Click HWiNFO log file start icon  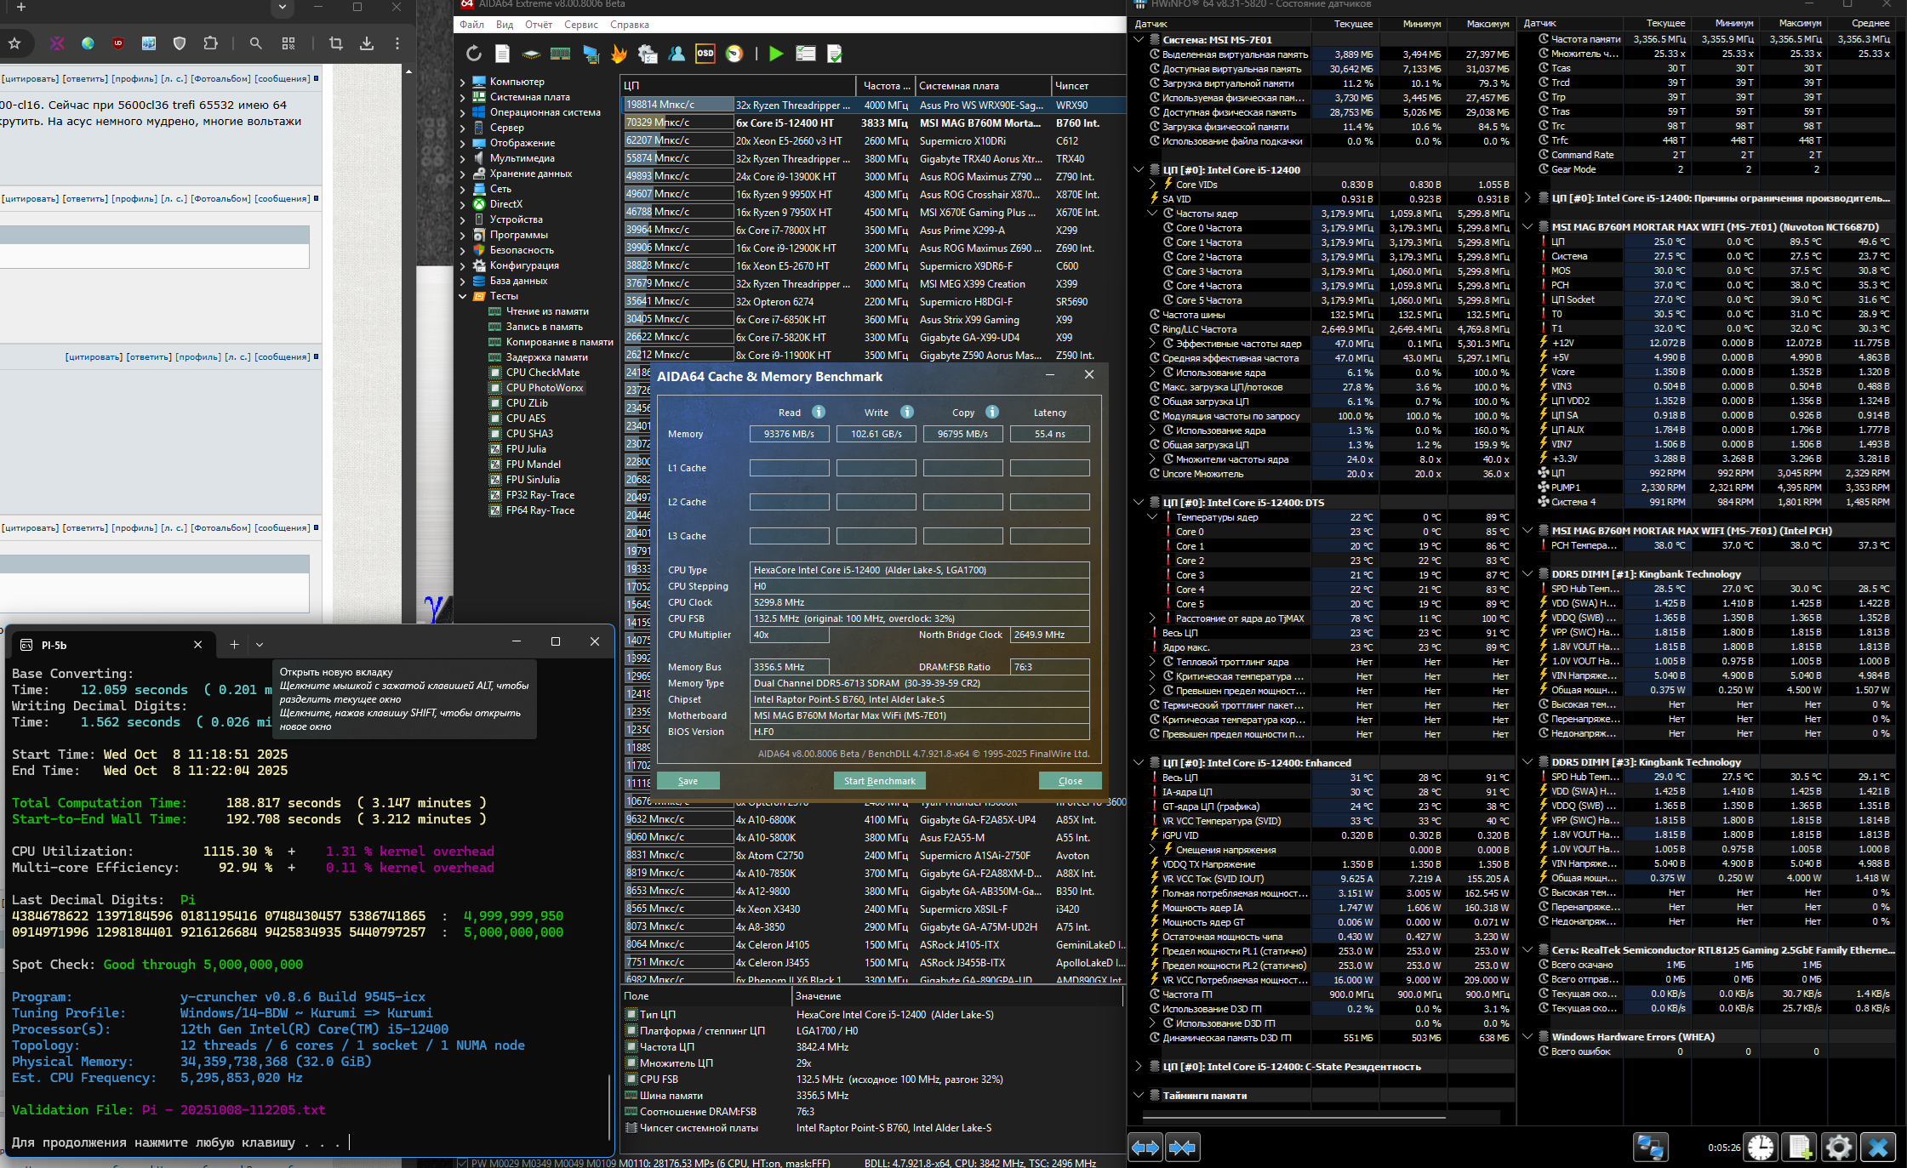coord(1800,1148)
